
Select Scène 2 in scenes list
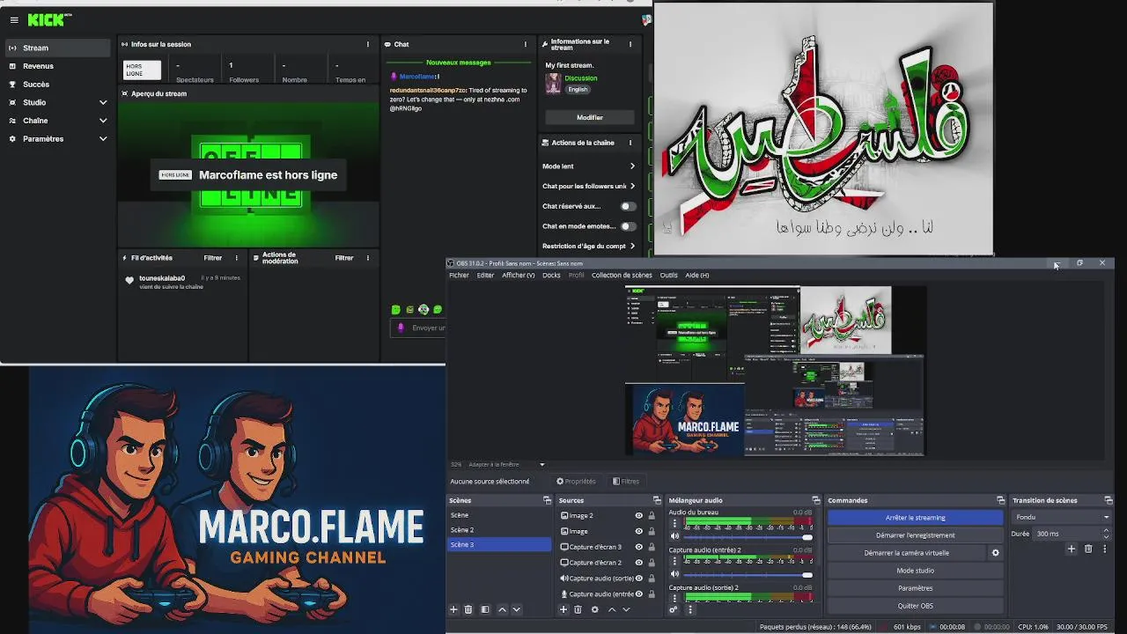(498, 530)
